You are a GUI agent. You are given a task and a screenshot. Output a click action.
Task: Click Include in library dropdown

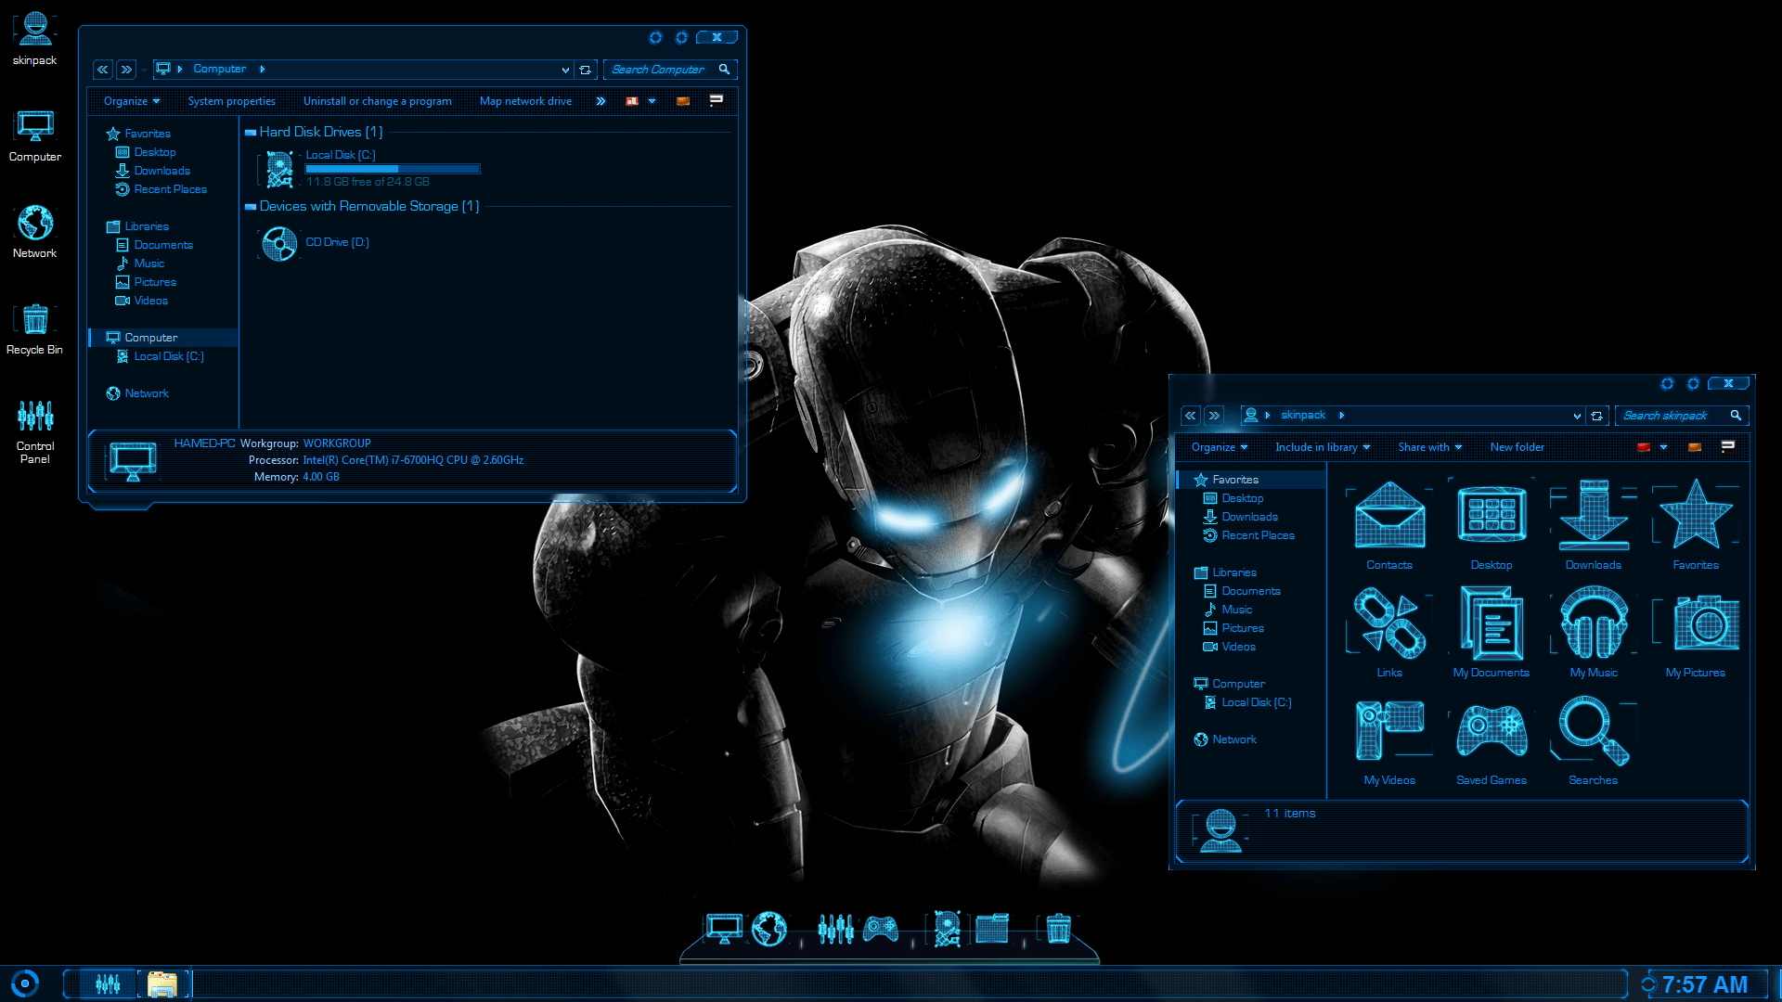click(1322, 446)
